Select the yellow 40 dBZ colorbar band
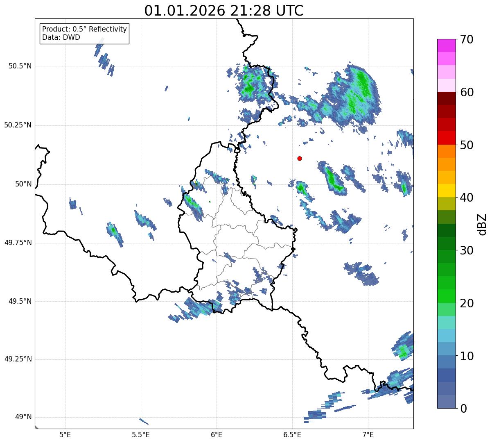The height and width of the screenshot is (443, 492). pyautogui.click(x=447, y=191)
